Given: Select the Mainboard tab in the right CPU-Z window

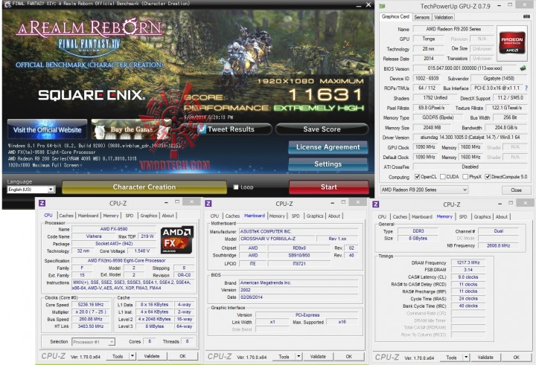Looking at the screenshot, I should (422, 217).
